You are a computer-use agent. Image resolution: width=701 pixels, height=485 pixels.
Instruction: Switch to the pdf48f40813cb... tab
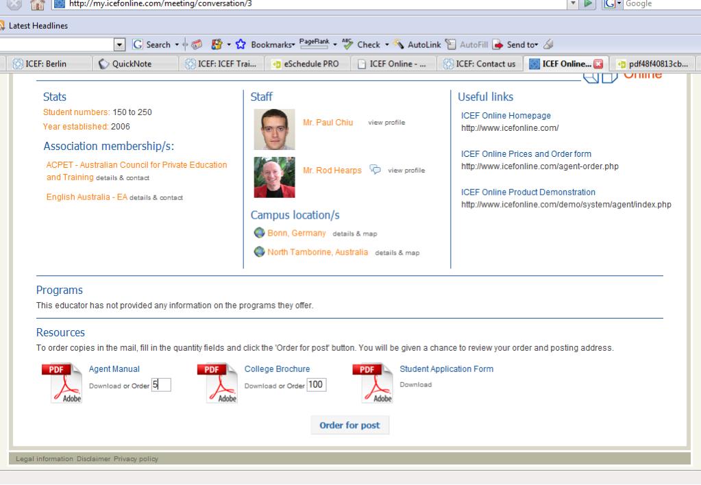pos(653,64)
